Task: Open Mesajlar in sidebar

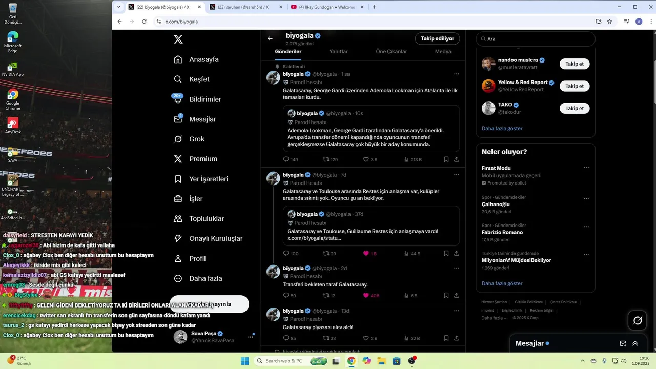Action: [x=195, y=119]
